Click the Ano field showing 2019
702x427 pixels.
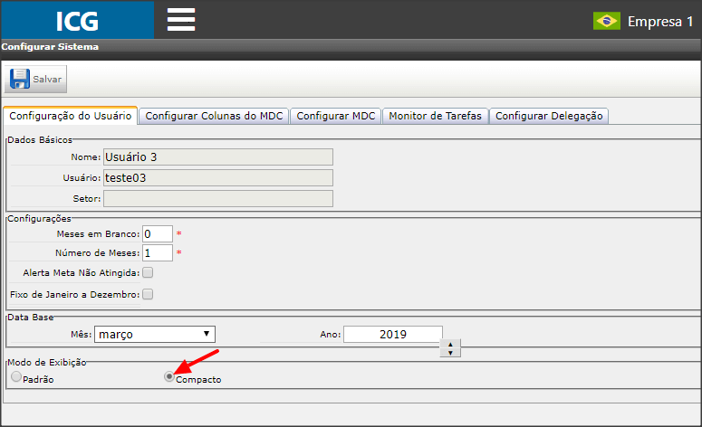[x=393, y=335]
